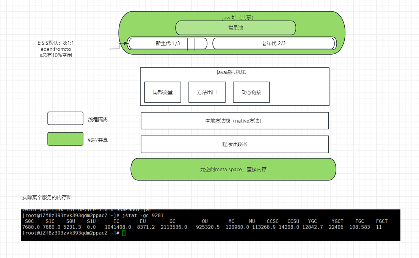Select the jstat -gc terminal screenshot image

(210, 225)
